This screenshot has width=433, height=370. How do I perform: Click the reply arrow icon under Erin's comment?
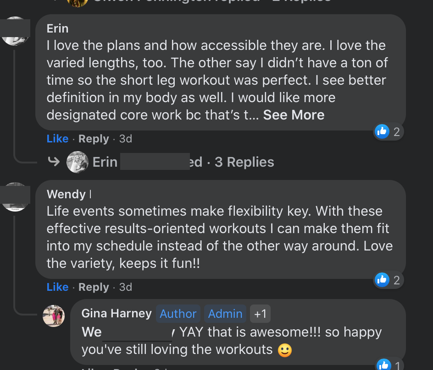pos(54,162)
